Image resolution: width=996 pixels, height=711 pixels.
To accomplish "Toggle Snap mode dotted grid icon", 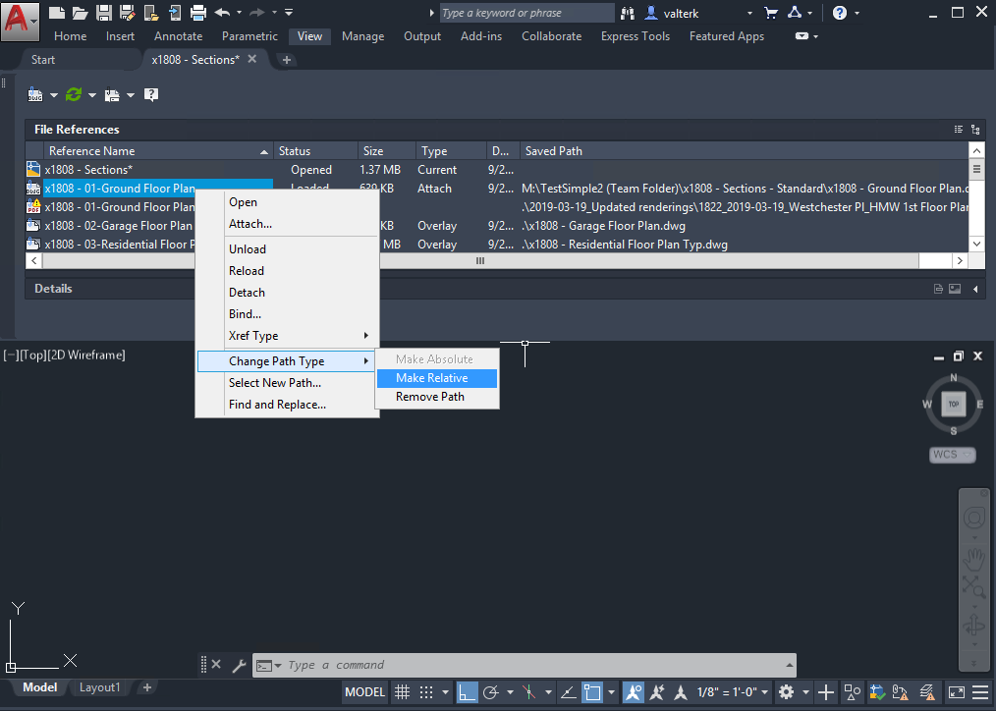I will [x=426, y=692].
